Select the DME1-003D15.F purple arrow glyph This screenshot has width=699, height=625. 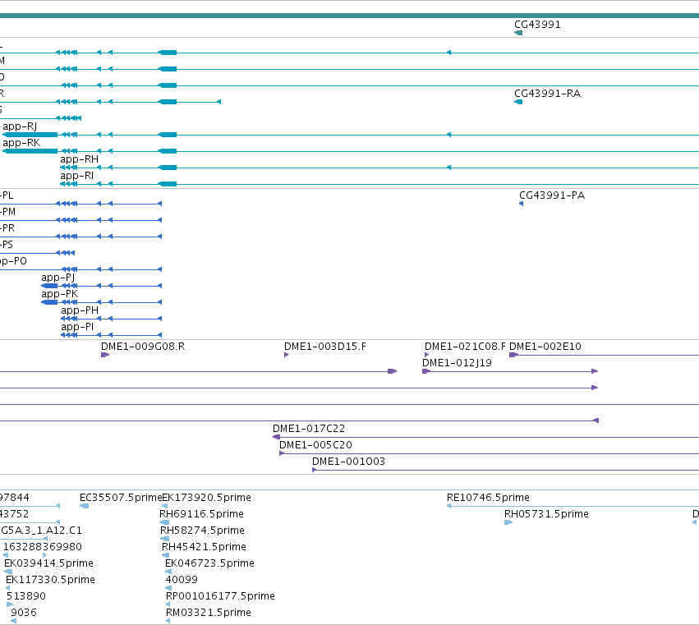coord(286,355)
